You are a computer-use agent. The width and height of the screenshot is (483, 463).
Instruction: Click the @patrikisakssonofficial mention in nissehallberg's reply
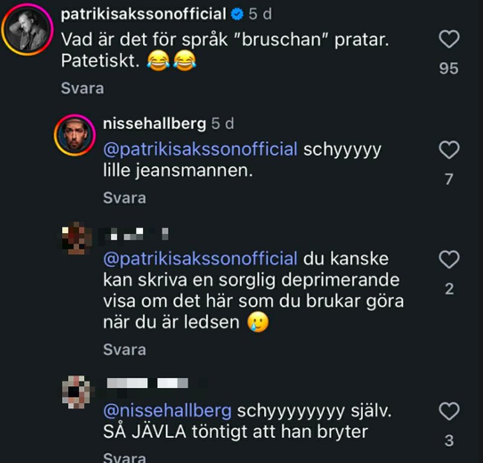click(x=200, y=149)
